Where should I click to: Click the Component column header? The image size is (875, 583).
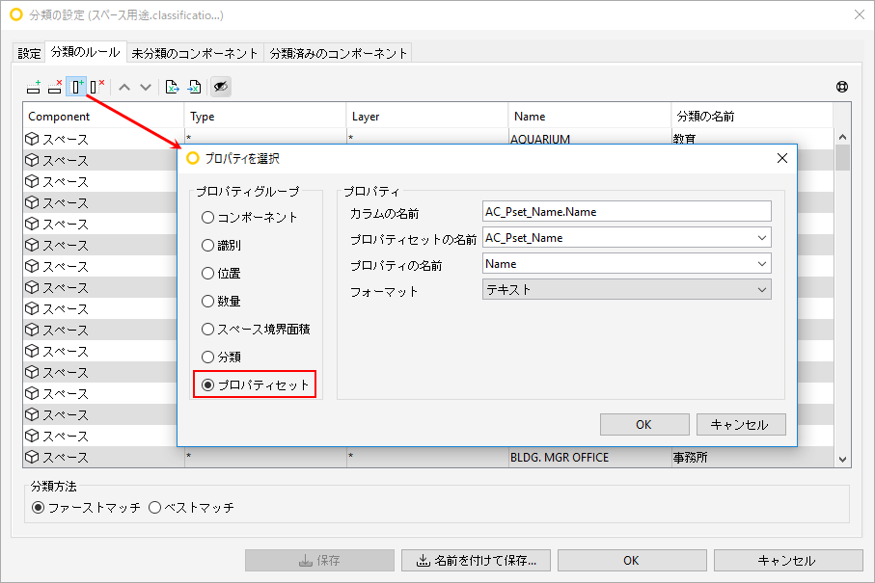point(103,117)
